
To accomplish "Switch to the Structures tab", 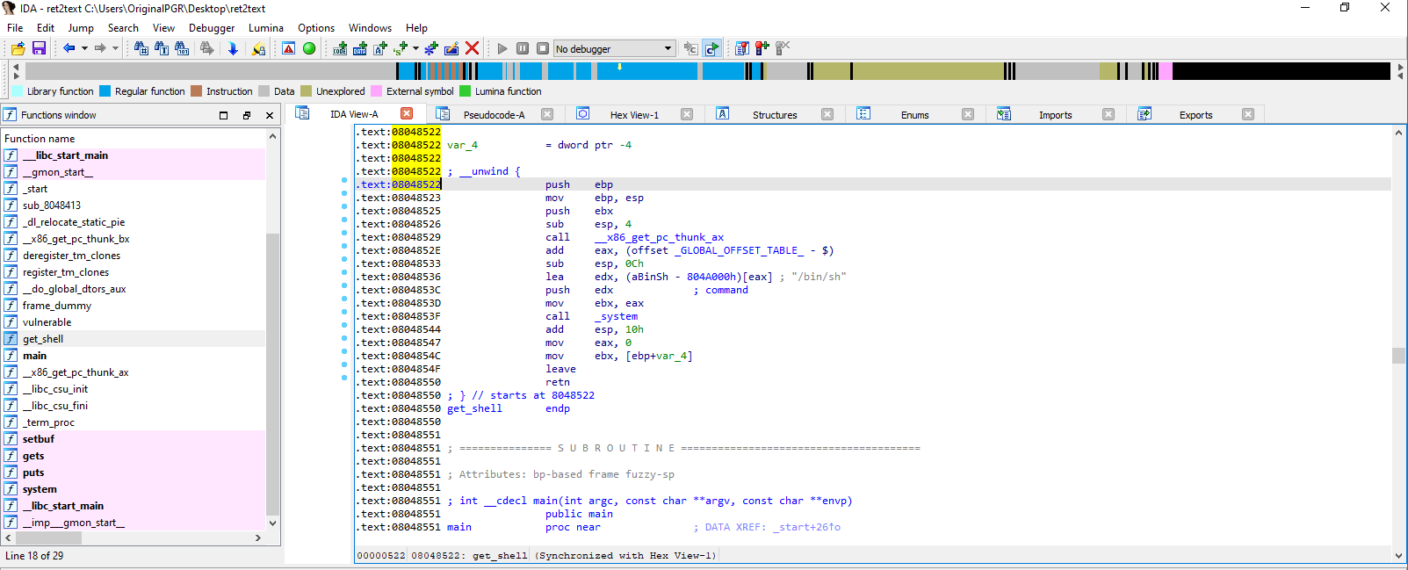I will (775, 114).
